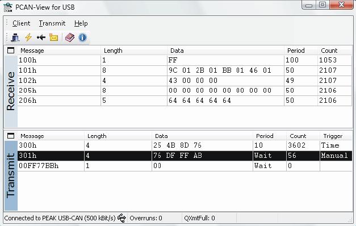Click Transmit list Message column header
This screenshot has width=356, height=226.
(x=32, y=136)
